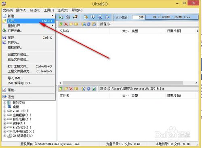202x148 pixels.
Task: Open the 选项(O) menu
Action: (63, 10)
